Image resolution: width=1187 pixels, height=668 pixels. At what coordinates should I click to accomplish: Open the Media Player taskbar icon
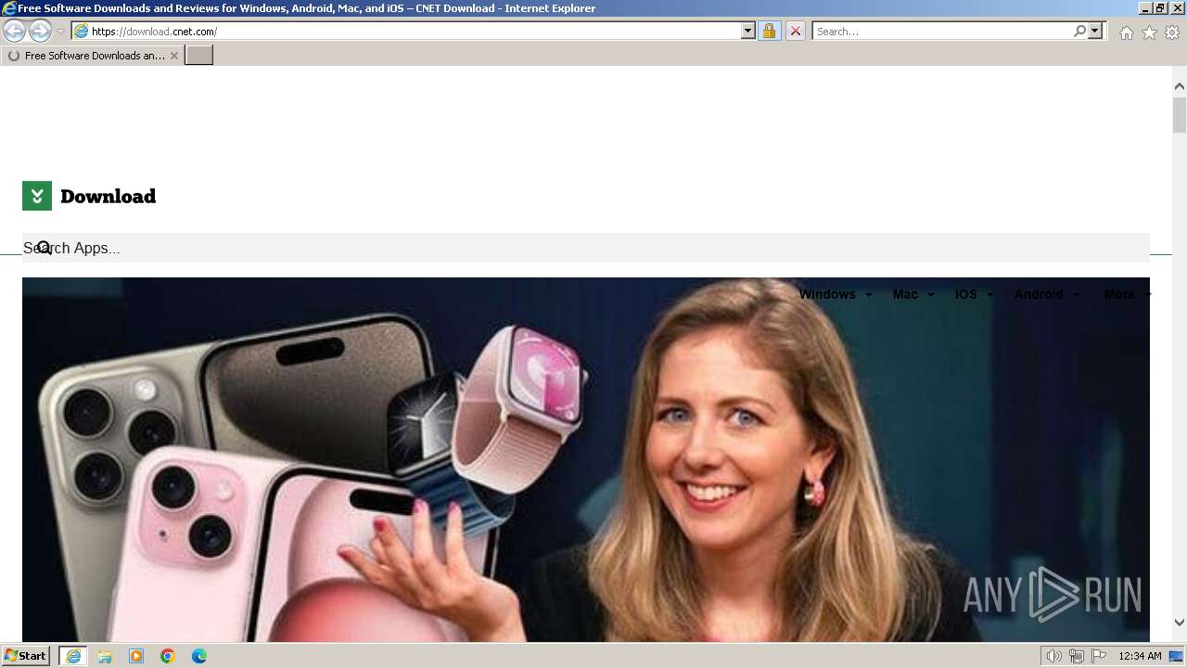(136, 656)
